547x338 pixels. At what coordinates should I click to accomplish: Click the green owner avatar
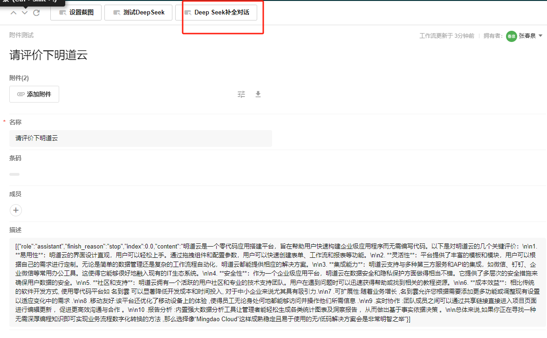point(512,36)
